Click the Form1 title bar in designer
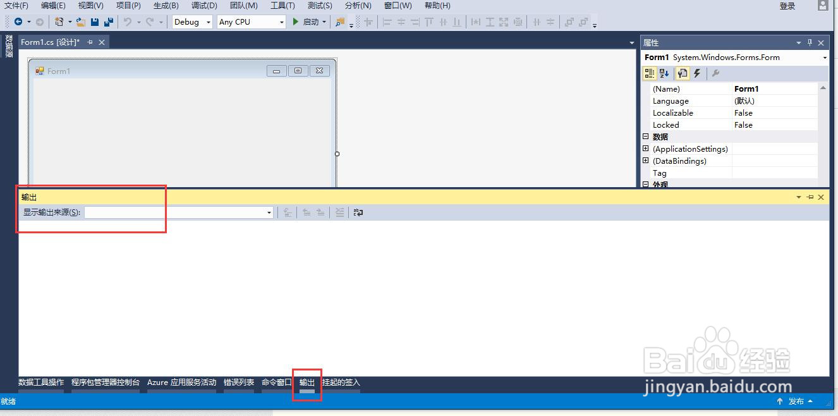The width and height of the screenshot is (838, 416). pos(182,71)
